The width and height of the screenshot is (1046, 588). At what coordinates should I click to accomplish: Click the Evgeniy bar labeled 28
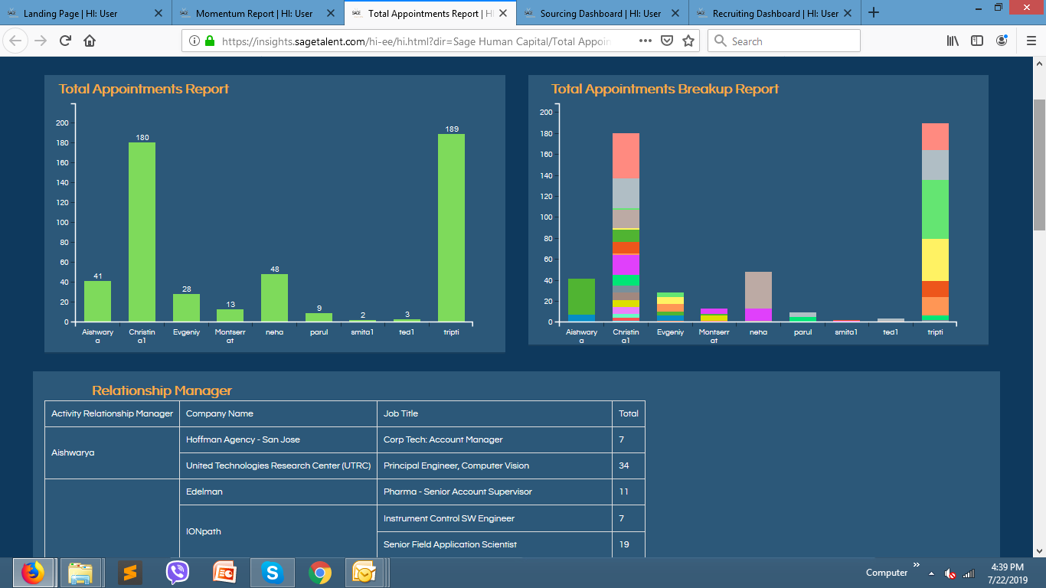(x=186, y=308)
